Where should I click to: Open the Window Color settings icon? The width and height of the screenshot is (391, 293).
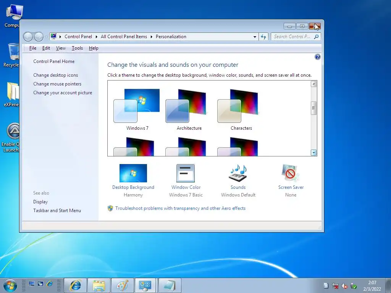186,173
